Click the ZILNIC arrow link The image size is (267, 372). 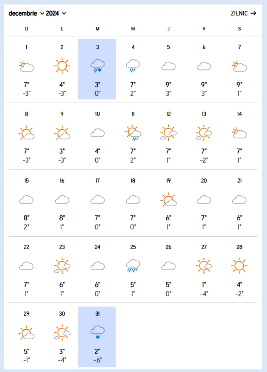coord(243,13)
